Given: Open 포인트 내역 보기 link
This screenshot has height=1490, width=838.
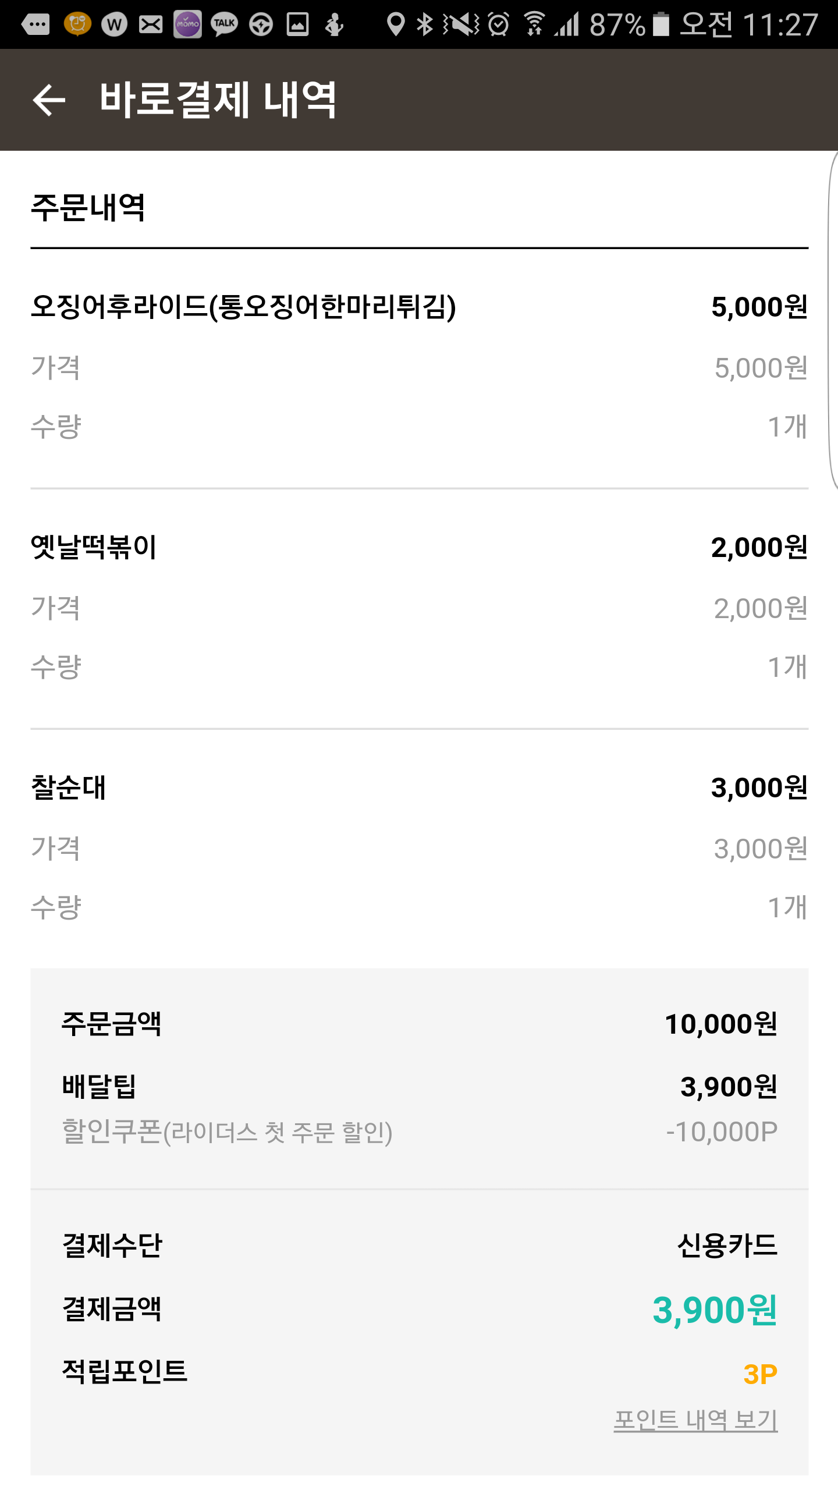Looking at the screenshot, I should point(695,1420).
